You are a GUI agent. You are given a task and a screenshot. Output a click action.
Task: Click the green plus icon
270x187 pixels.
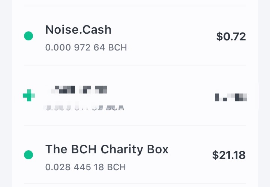(x=29, y=95)
